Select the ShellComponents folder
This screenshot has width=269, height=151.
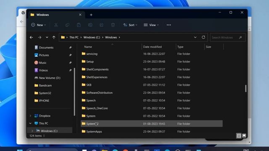[x=152, y=69]
